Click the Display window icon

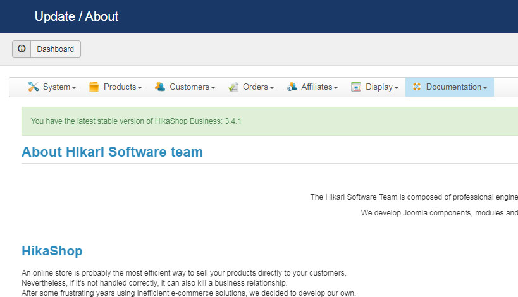[x=356, y=87]
